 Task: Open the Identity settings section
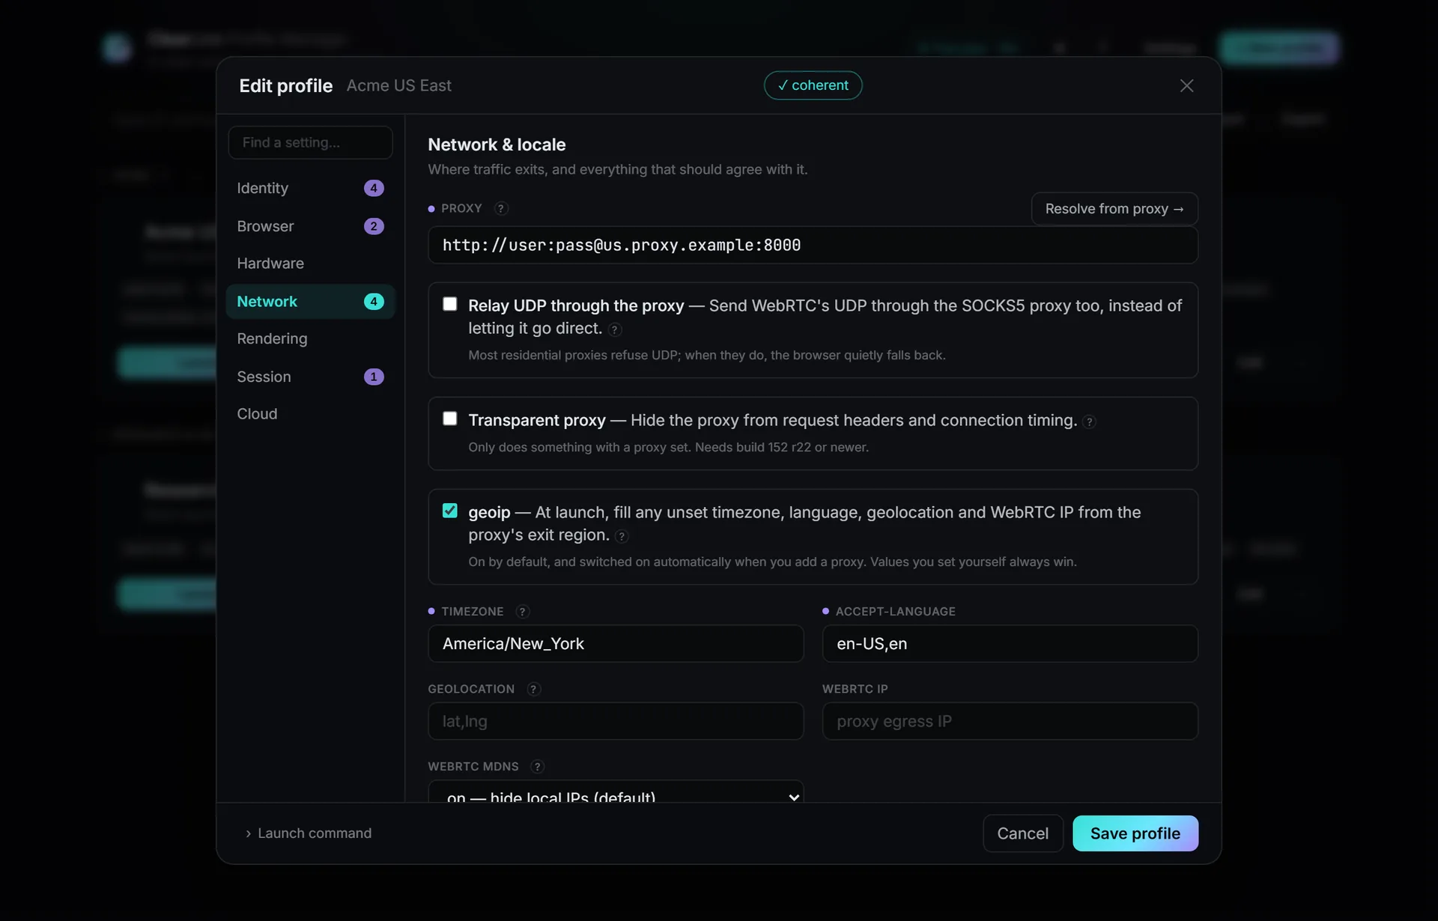(x=310, y=188)
